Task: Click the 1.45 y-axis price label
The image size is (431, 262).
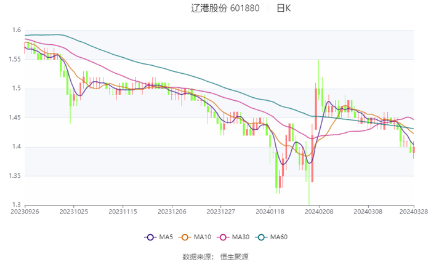Action: 14,117
